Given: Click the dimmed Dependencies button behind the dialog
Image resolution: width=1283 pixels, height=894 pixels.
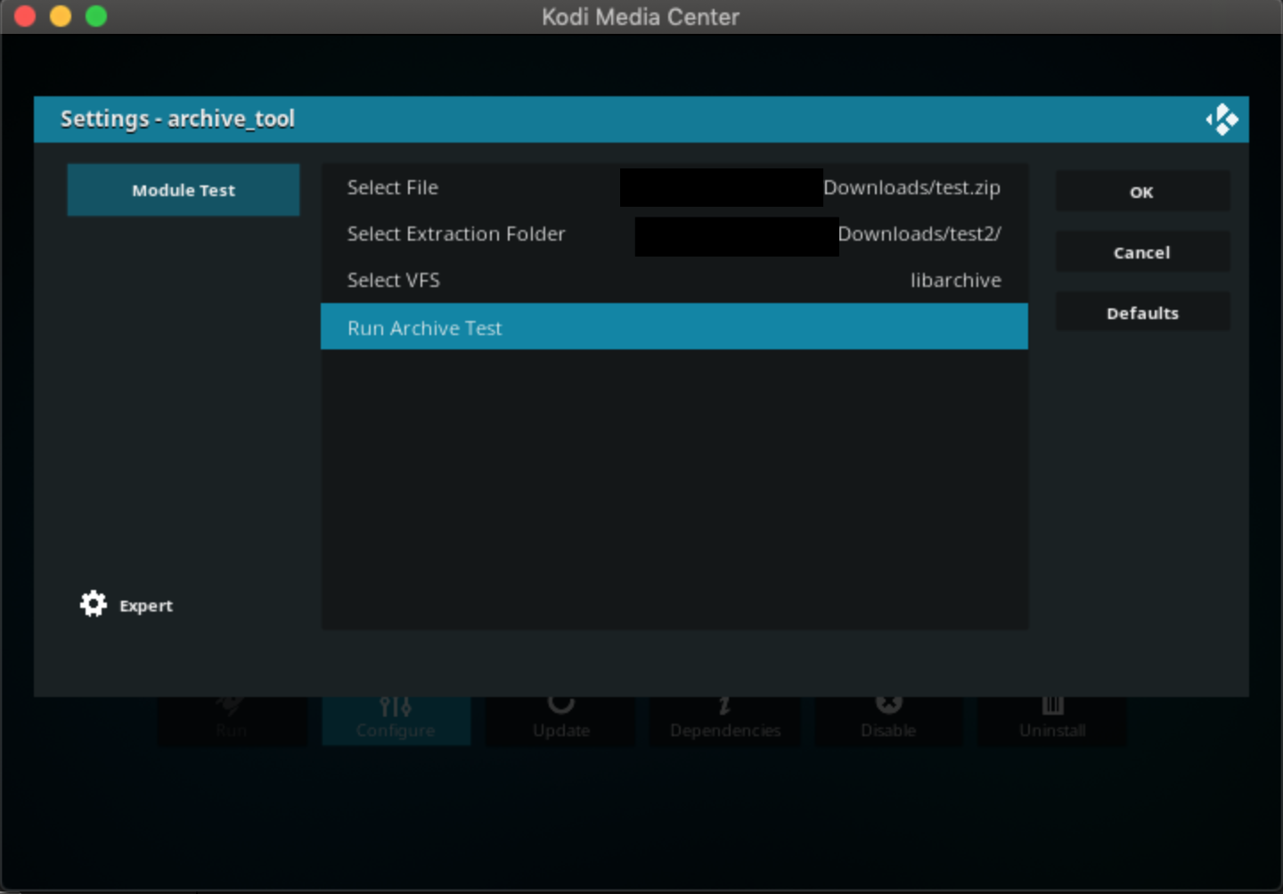Looking at the screenshot, I should point(725,720).
